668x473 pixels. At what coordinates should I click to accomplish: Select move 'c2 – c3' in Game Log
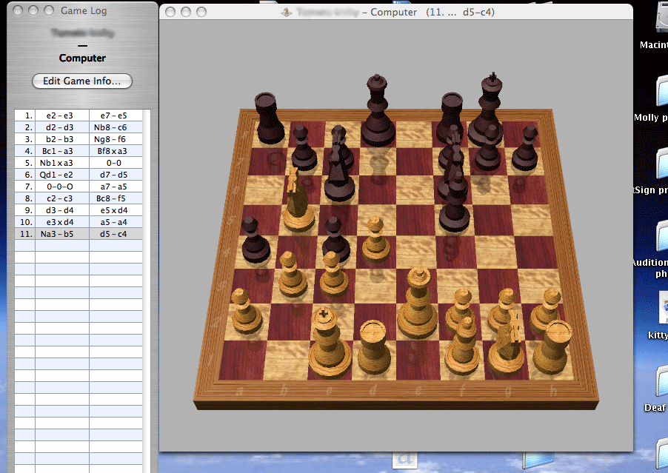point(60,199)
